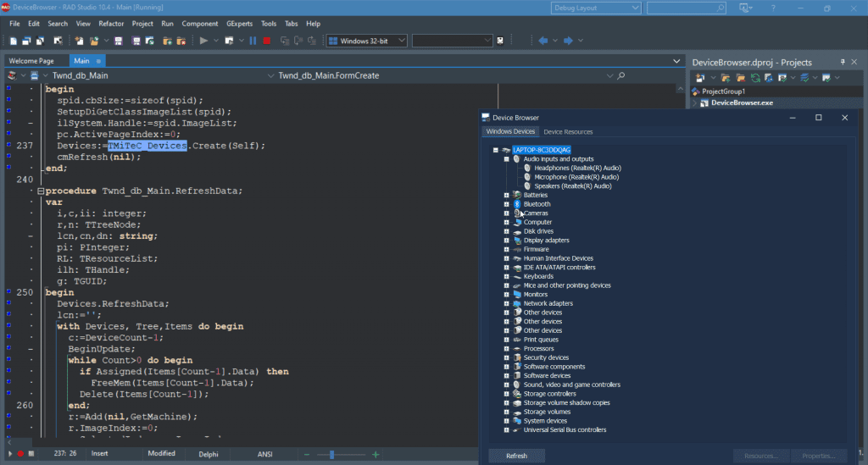The width and height of the screenshot is (868, 465).
Task: Click Add New Project icon in Projects panel
Action: [x=699, y=78]
